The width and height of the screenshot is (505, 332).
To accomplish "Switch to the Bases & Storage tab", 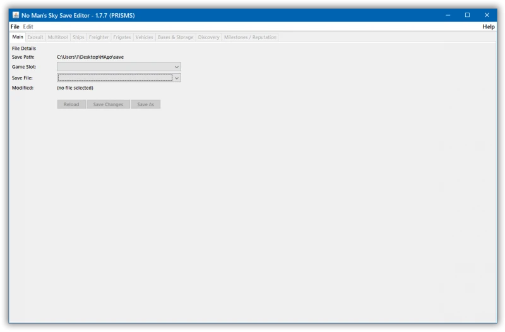I will [175, 37].
